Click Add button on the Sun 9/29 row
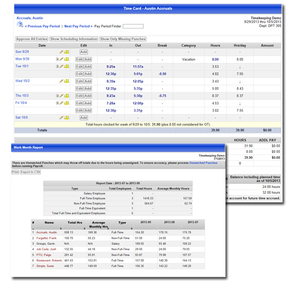 (x=83, y=52)
